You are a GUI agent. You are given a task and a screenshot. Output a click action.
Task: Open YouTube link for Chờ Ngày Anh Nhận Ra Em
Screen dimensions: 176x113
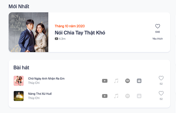pyautogui.click(x=105, y=81)
